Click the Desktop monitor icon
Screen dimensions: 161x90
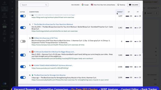point(118,5)
